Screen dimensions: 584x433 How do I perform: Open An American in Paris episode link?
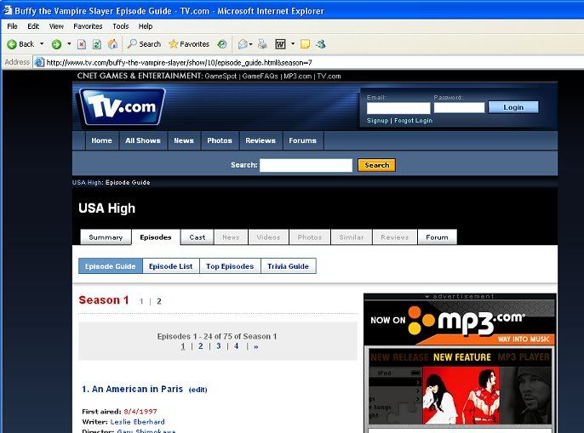click(x=133, y=389)
